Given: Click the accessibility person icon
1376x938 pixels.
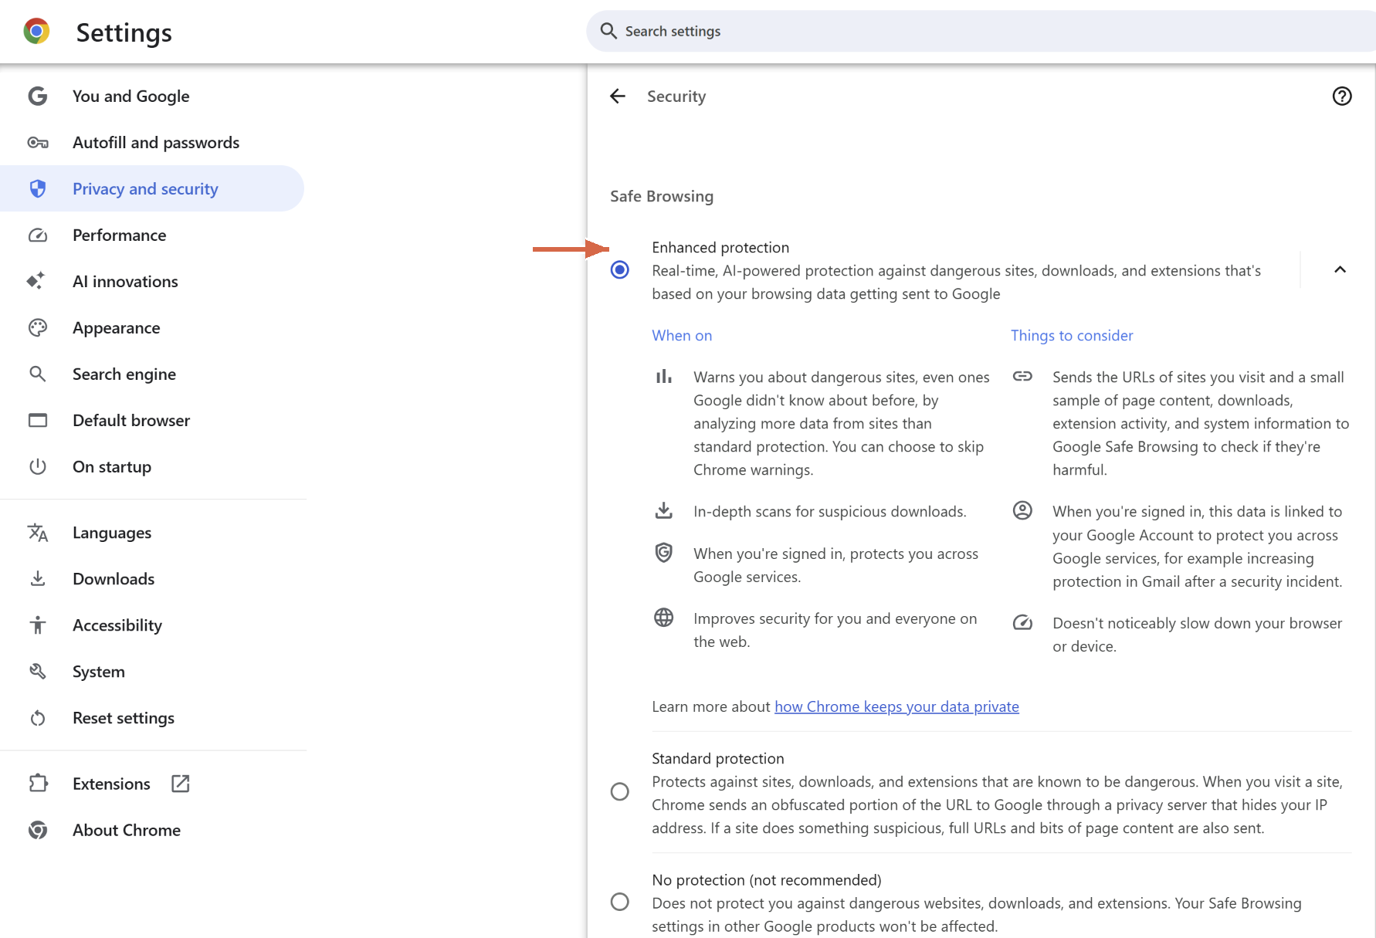Looking at the screenshot, I should coord(37,625).
